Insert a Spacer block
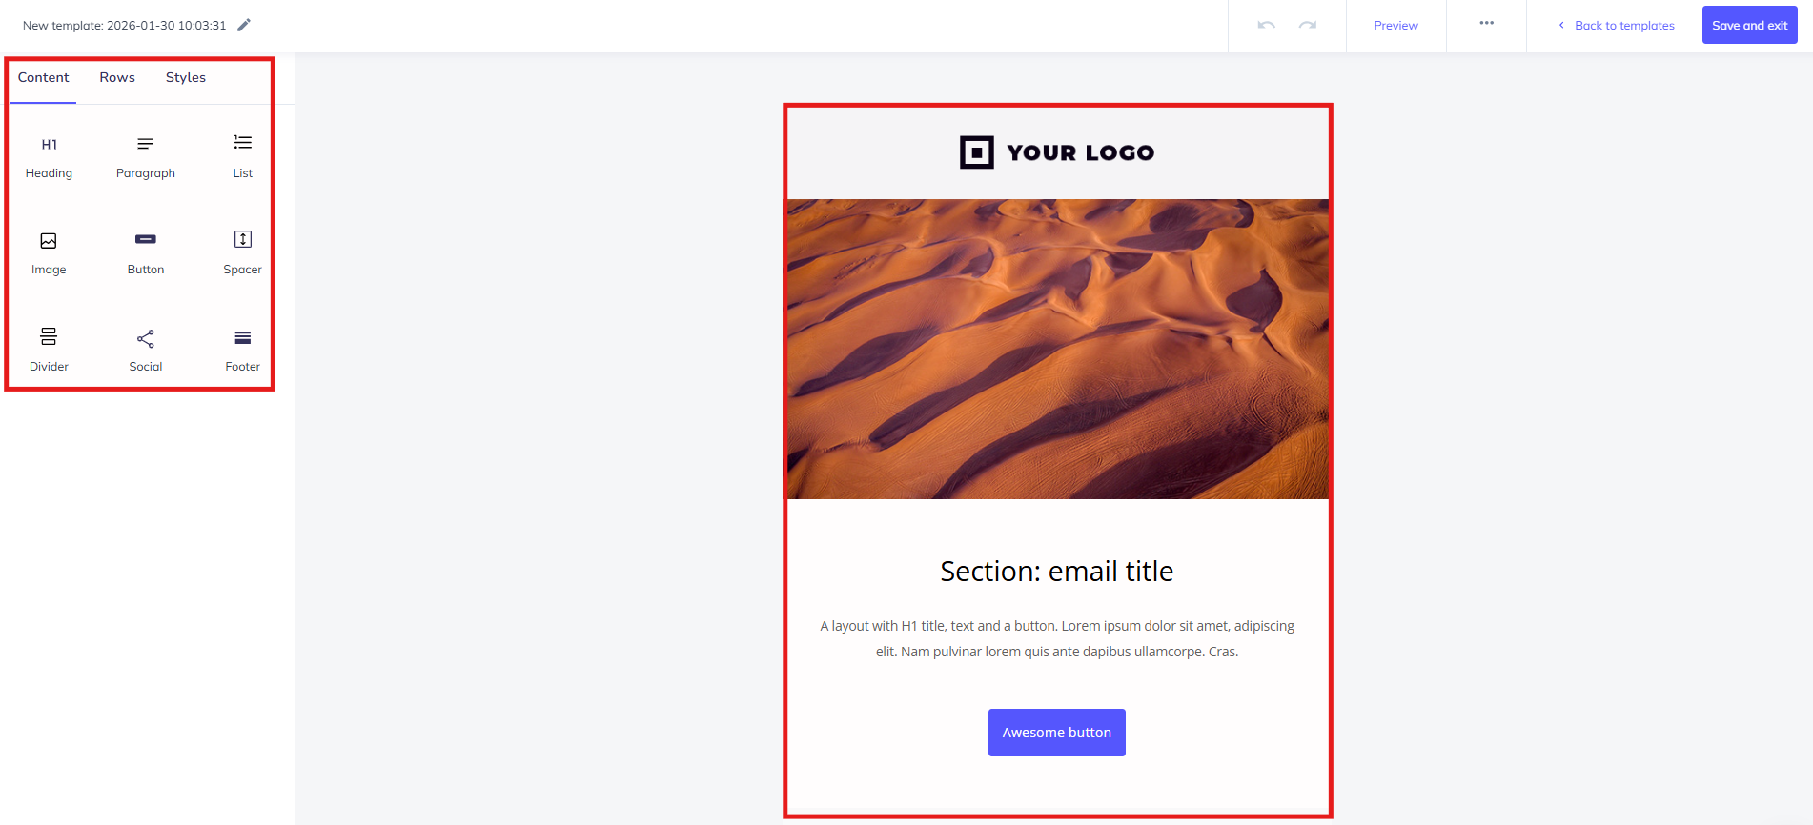The image size is (1813, 825). click(243, 253)
